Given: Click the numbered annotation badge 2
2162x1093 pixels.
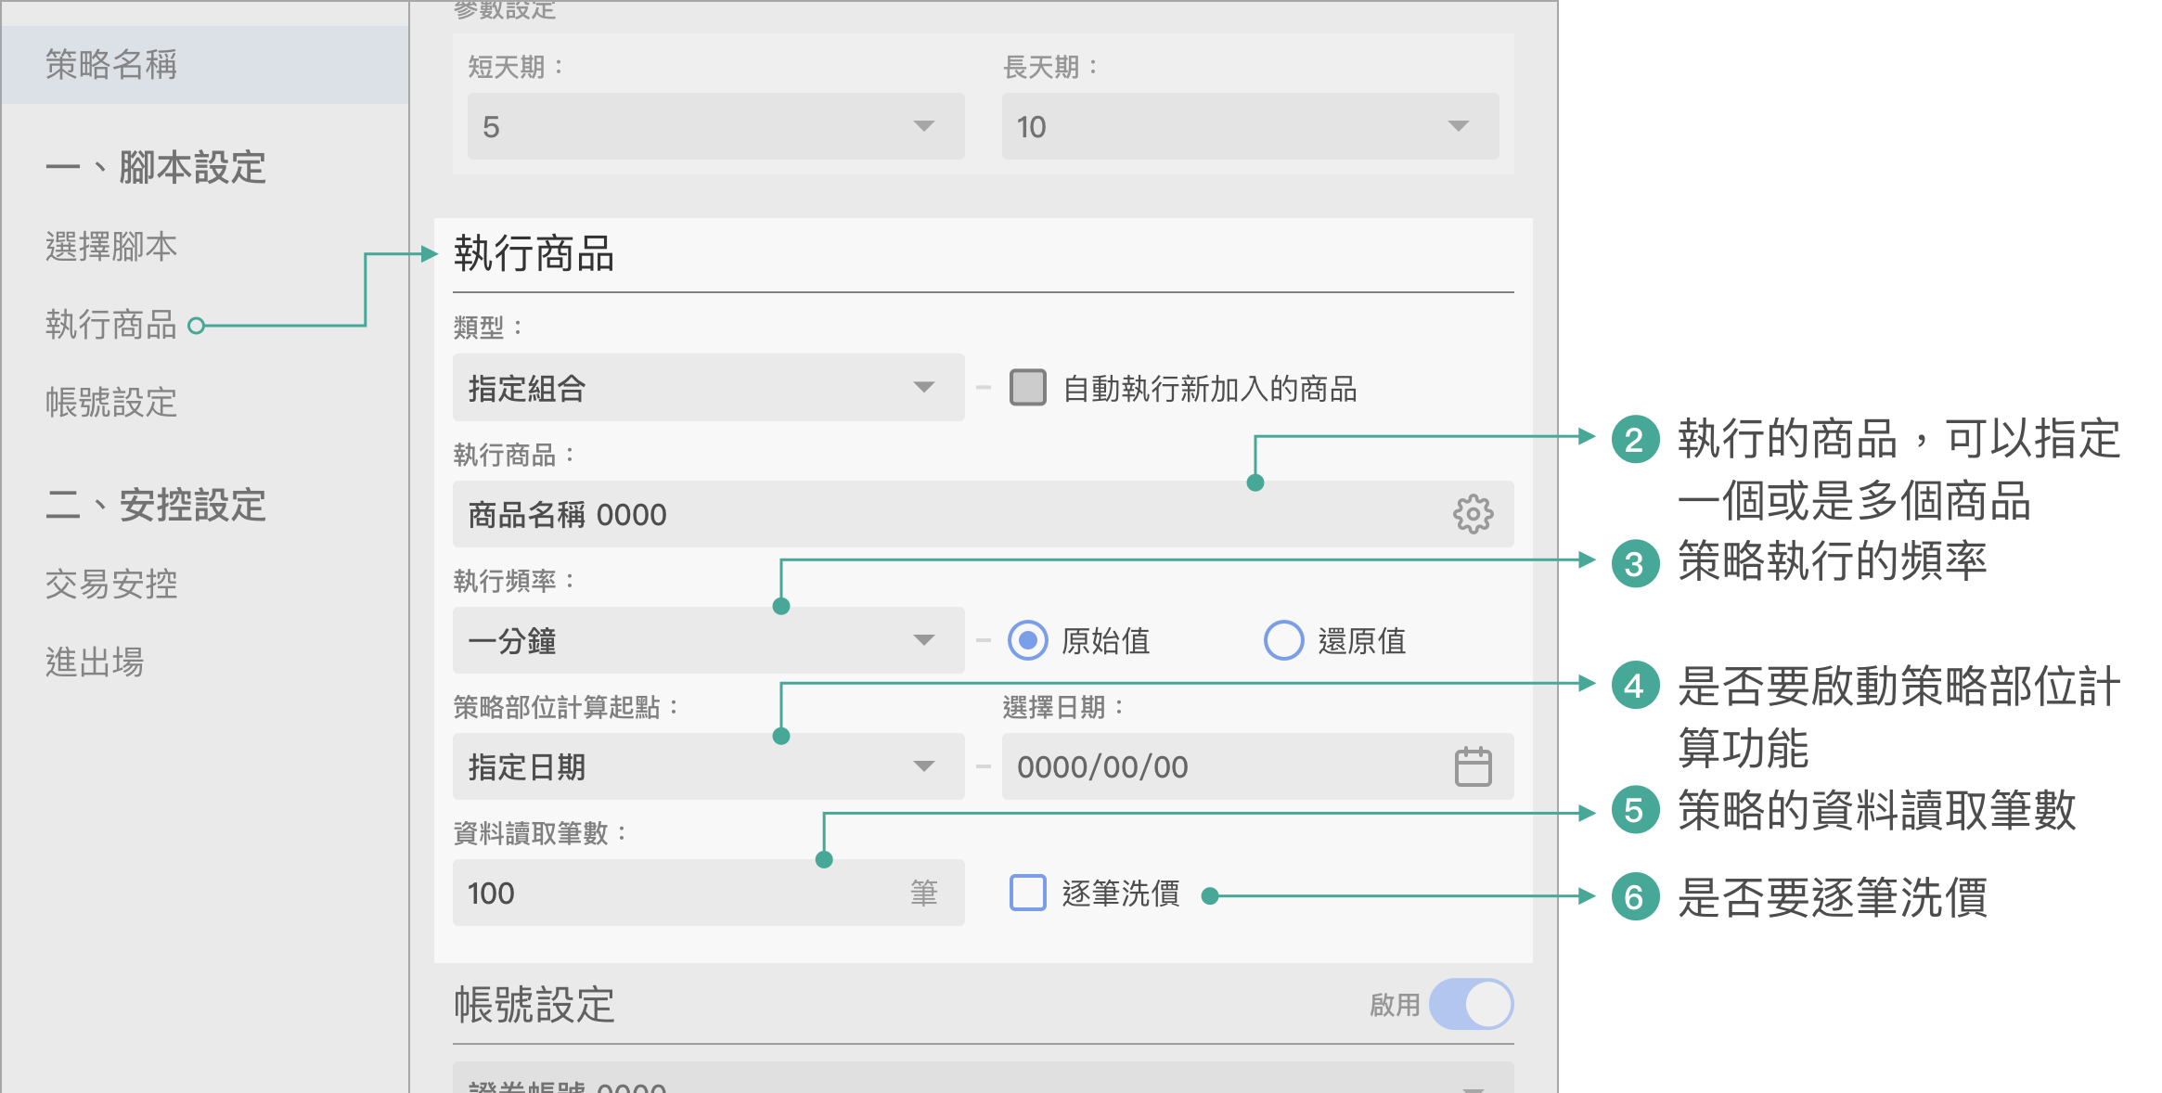Looking at the screenshot, I should pos(1635,440).
